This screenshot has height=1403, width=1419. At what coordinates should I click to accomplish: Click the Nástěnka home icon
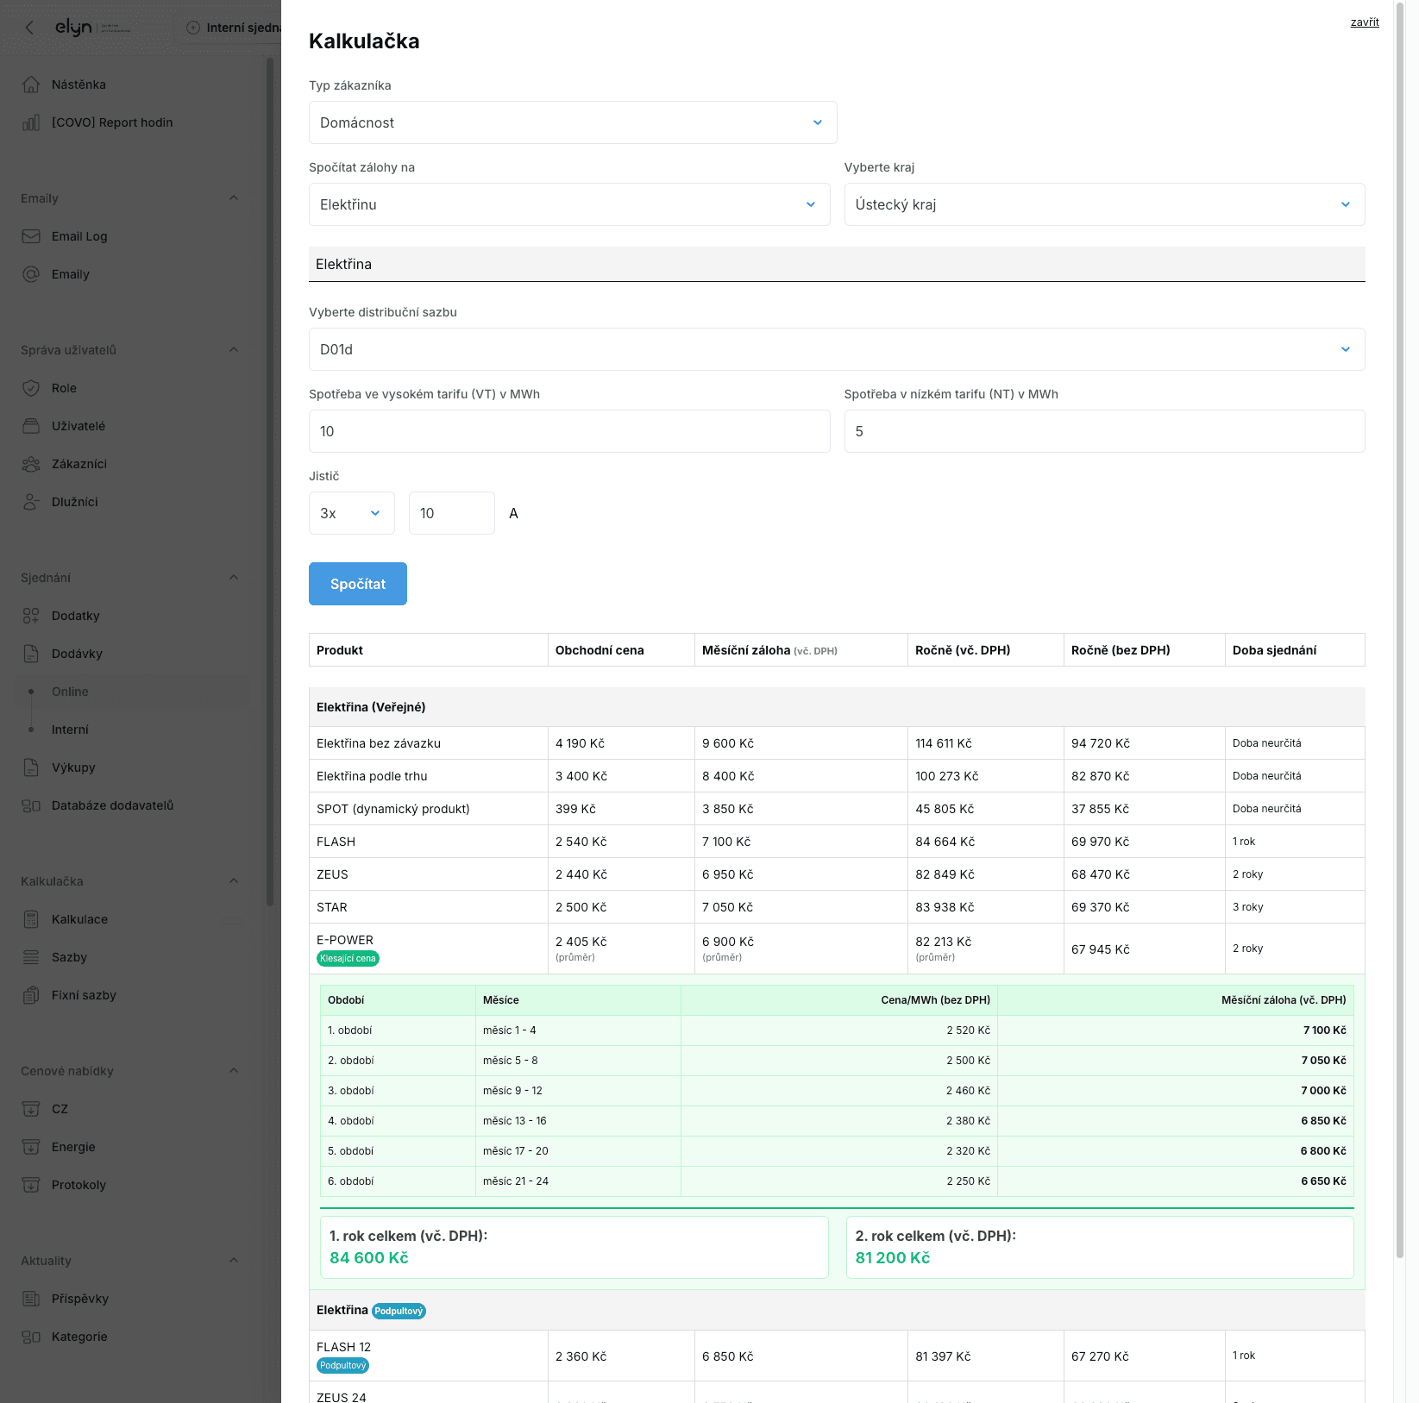tap(31, 85)
